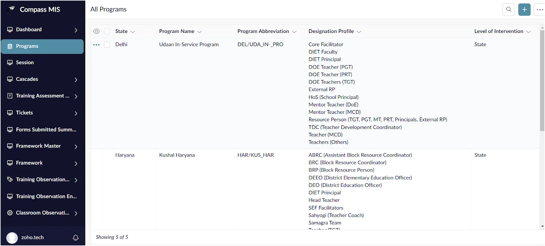The height and width of the screenshot is (246, 545).
Task: Open the Level of Intervention column dropdown
Action: click(529, 32)
